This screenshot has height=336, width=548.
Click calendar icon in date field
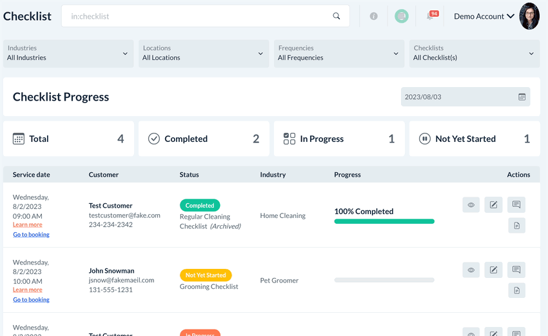coord(522,97)
